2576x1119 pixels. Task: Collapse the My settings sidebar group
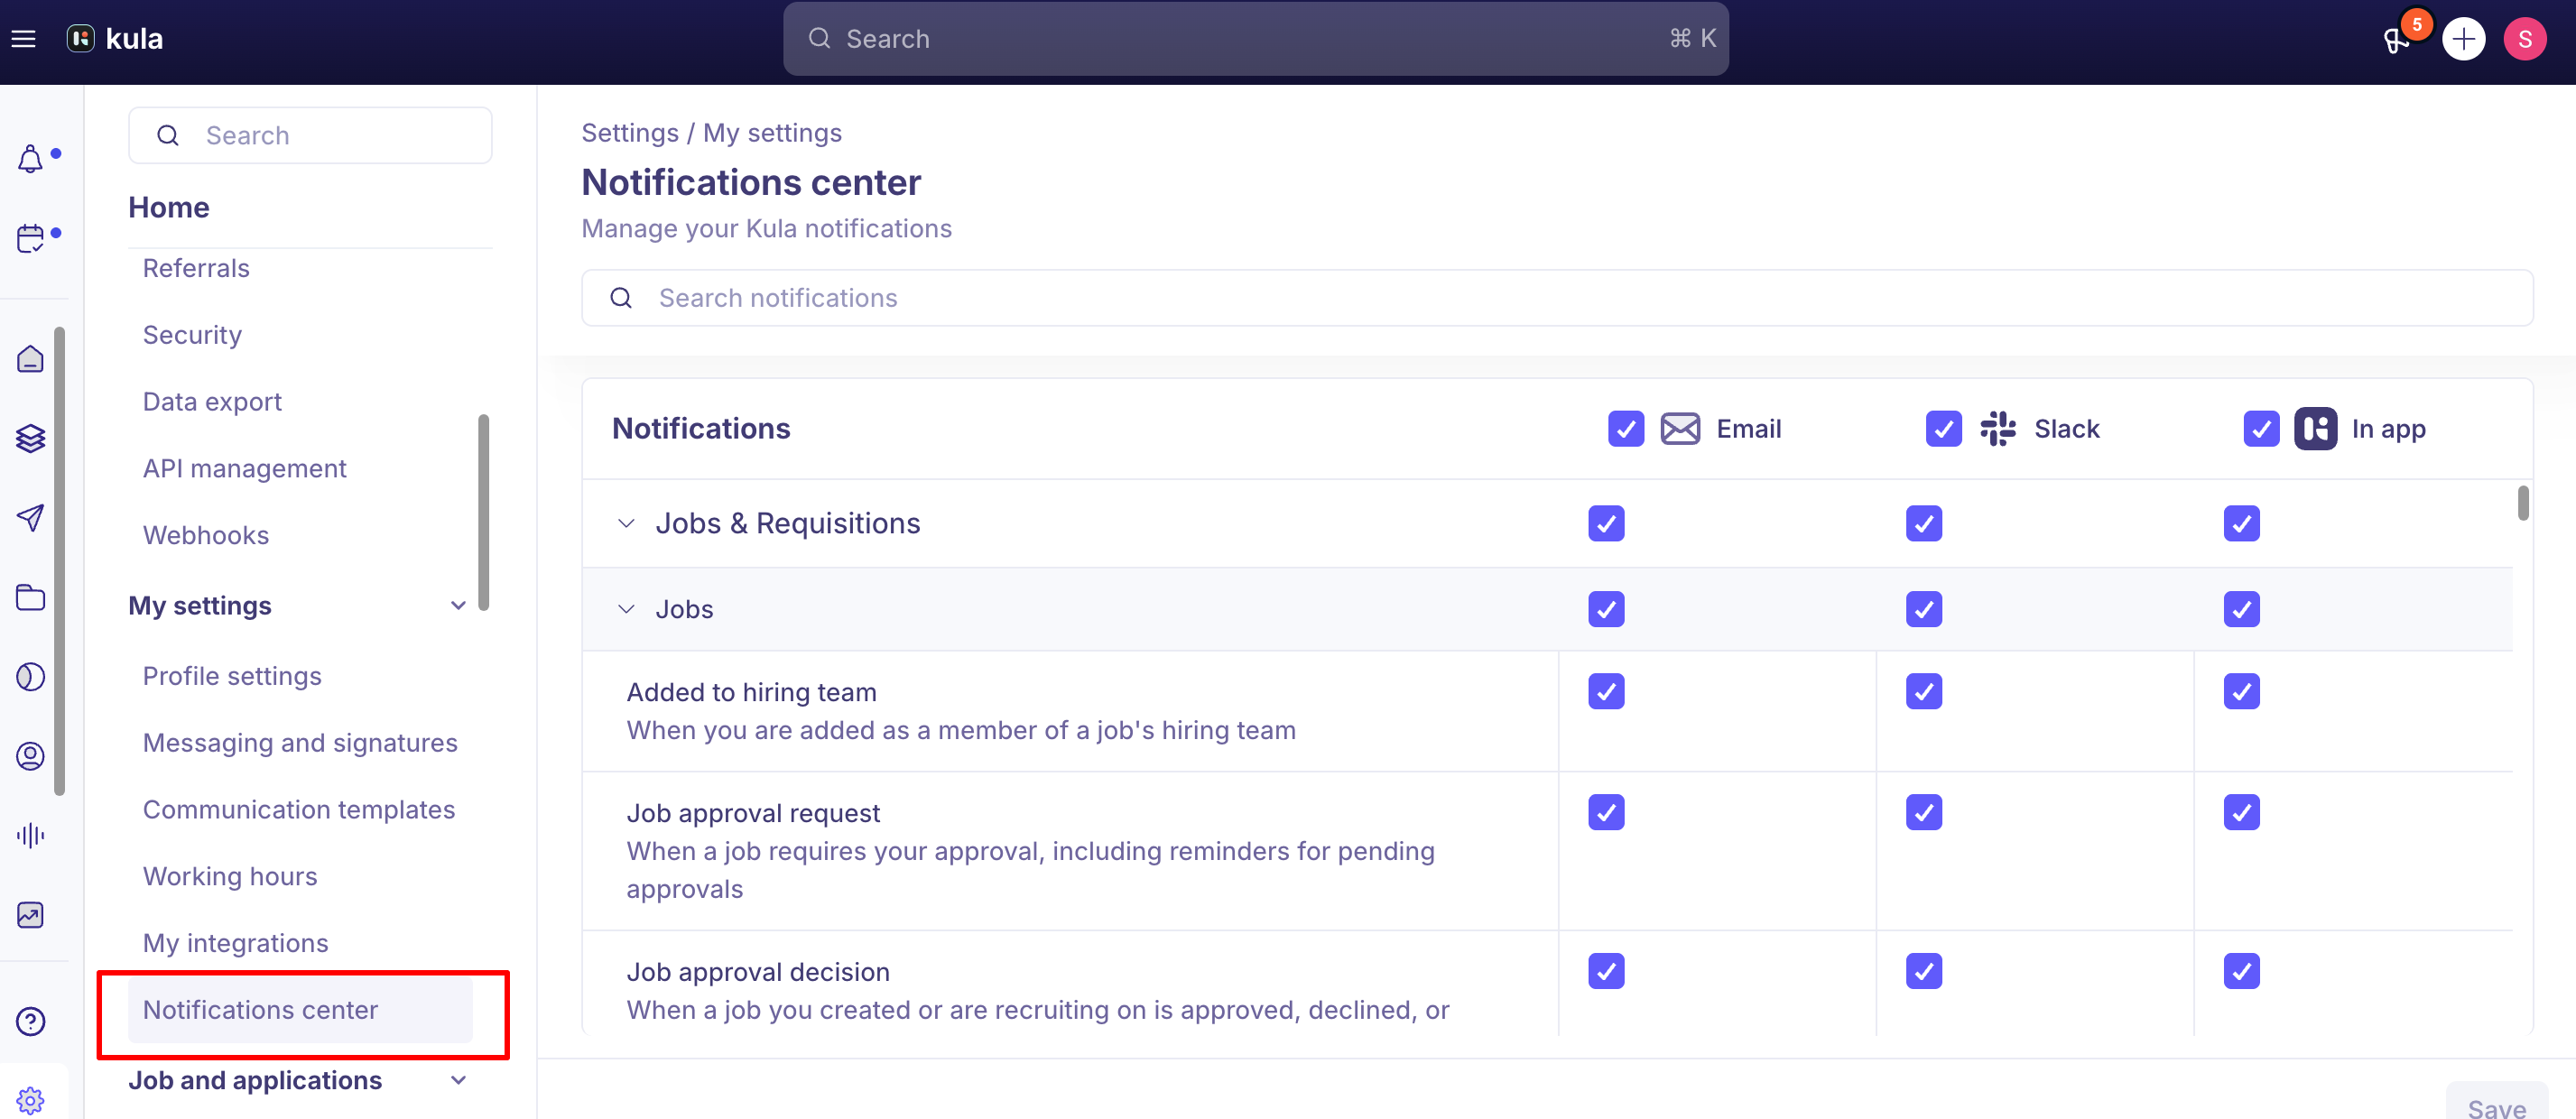tap(458, 605)
